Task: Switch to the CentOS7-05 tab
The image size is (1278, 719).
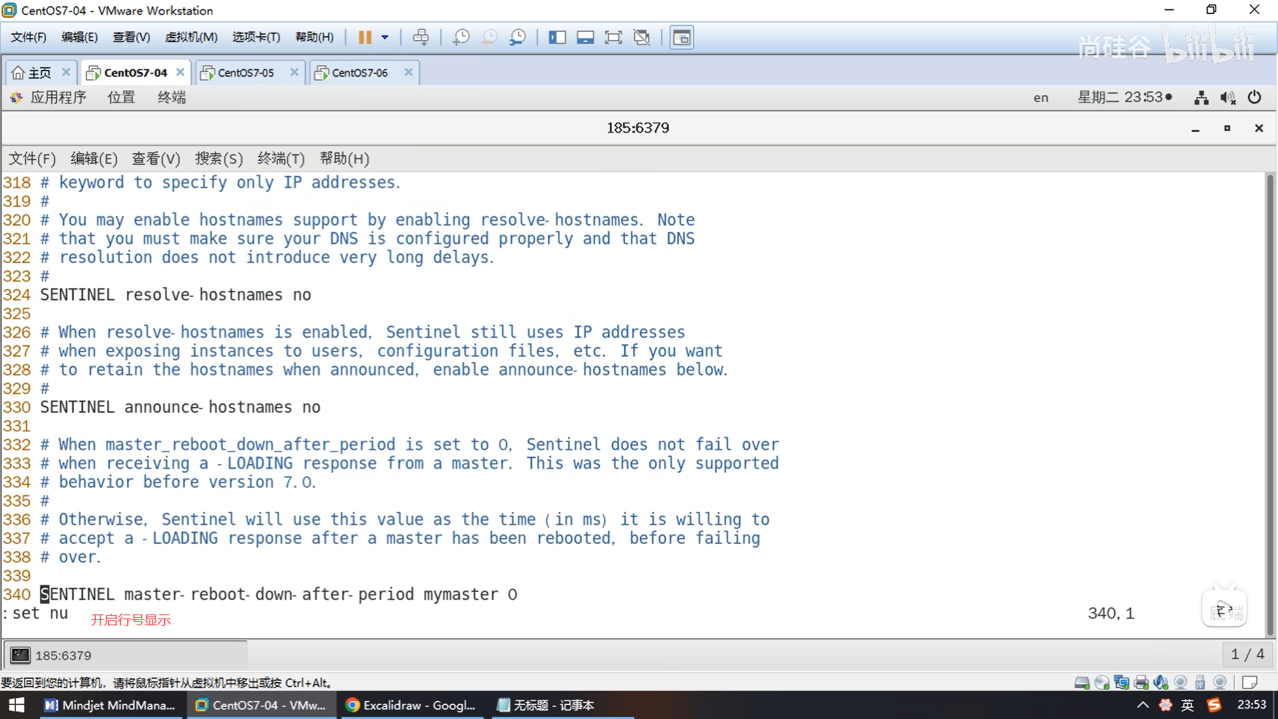Action: click(x=246, y=73)
